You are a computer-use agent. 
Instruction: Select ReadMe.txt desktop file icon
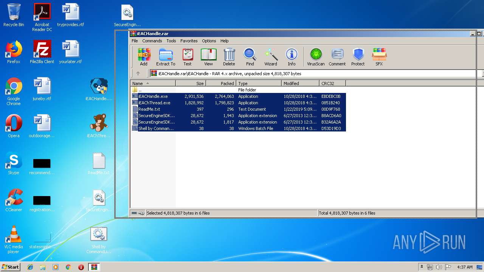pos(99,163)
